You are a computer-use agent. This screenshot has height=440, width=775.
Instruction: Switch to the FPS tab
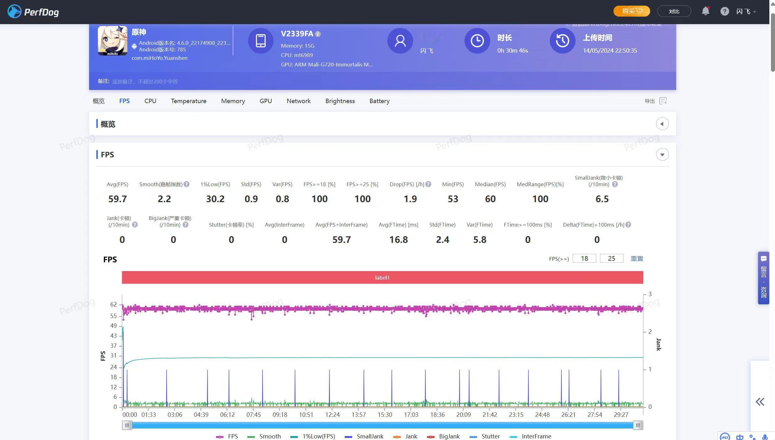(125, 101)
